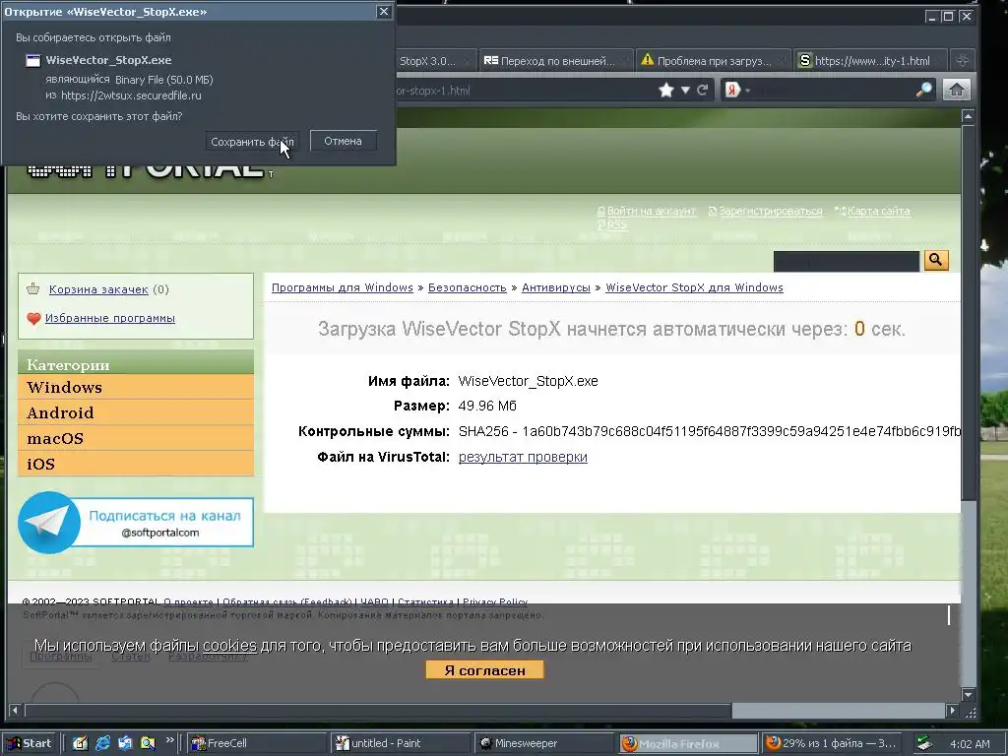Click the size value 49.96 Мб
Screen dimensions: 1008x756
pyautogui.click(x=487, y=407)
